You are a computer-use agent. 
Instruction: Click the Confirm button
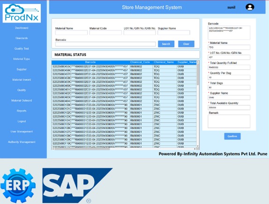tap(232, 136)
